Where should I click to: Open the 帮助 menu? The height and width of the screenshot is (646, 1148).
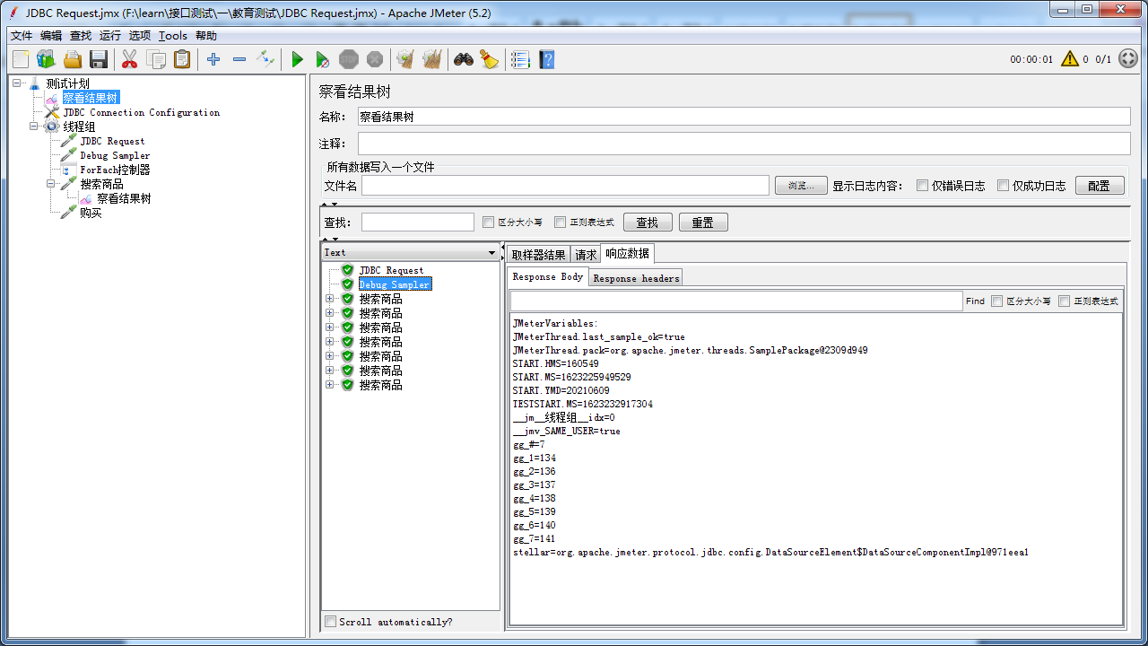coord(206,36)
